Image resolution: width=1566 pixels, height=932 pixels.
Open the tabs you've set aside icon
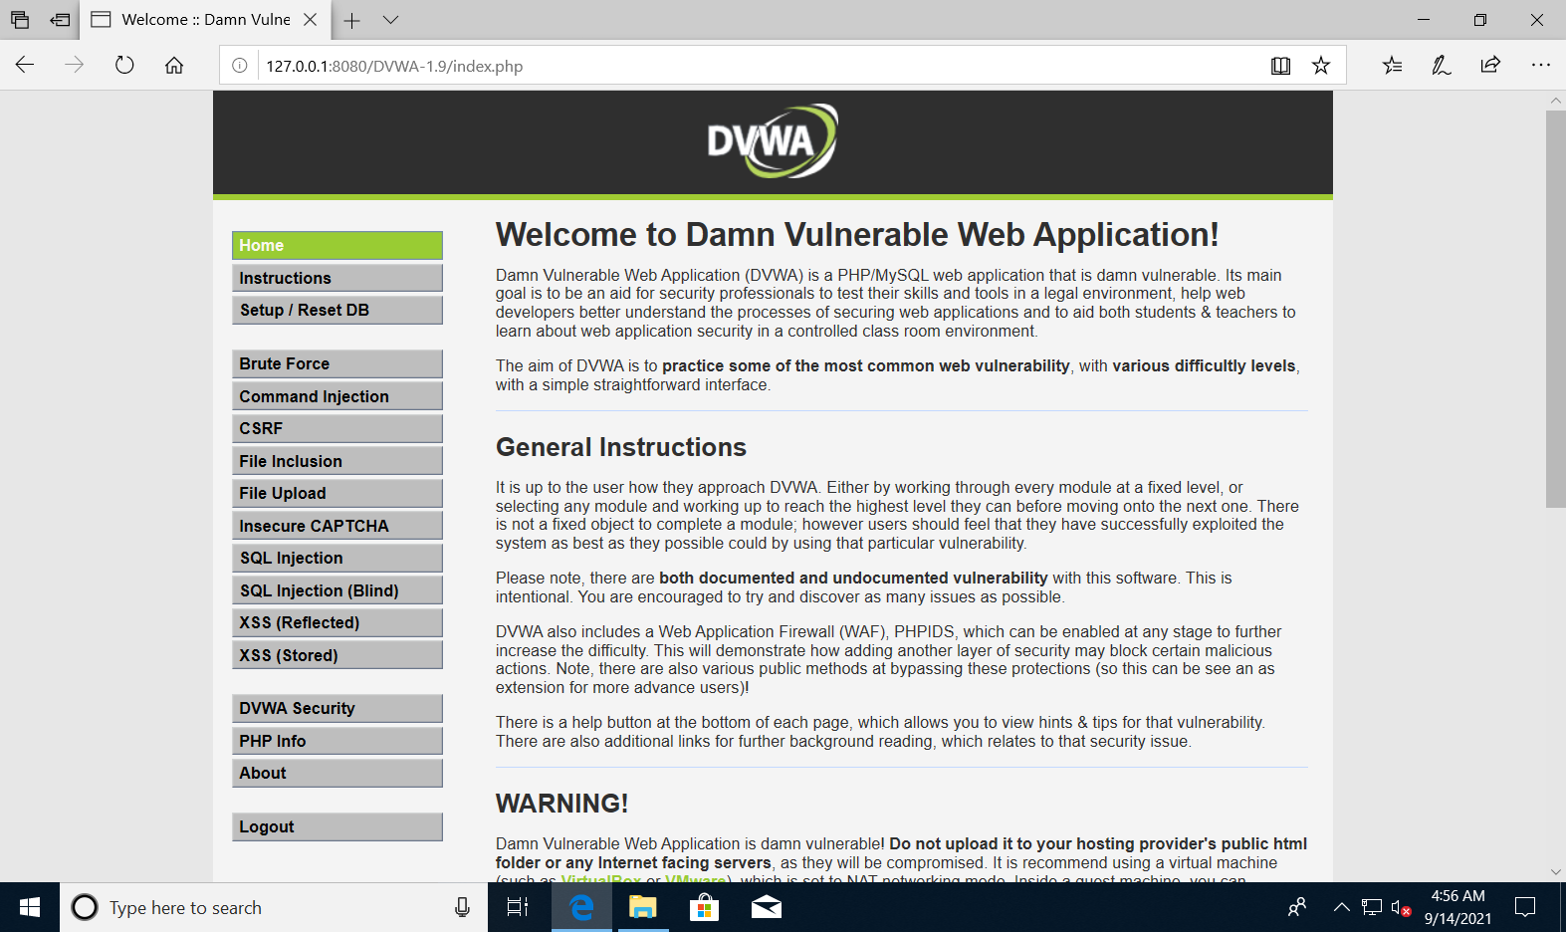click(20, 20)
